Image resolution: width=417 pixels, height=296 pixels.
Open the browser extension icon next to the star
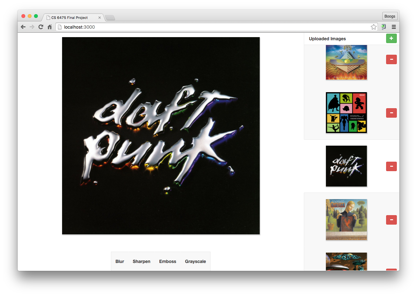pyautogui.click(x=384, y=27)
